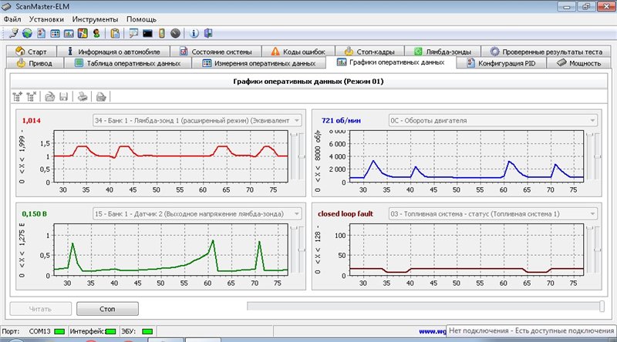This screenshot has width=617, height=342.
Task: Click the live data table grid toolbar icon
Action: pos(55,33)
